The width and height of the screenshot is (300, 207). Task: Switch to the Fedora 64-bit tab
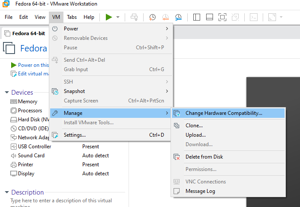coord(25,33)
